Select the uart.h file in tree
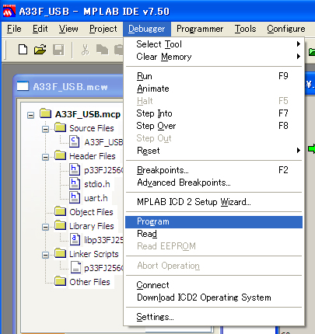The width and height of the screenshot is (315, 334). click(96, 198)
